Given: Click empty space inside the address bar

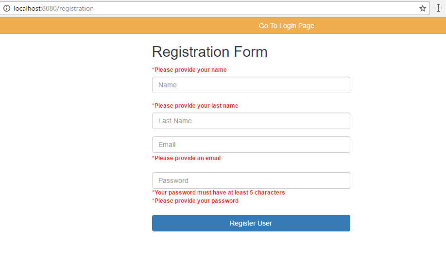Looking at the screenshot, I should coord(256,9).
